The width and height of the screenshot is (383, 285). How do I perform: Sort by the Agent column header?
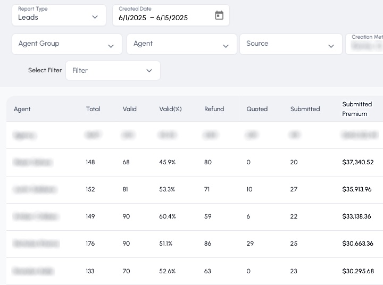coord(22,109)
